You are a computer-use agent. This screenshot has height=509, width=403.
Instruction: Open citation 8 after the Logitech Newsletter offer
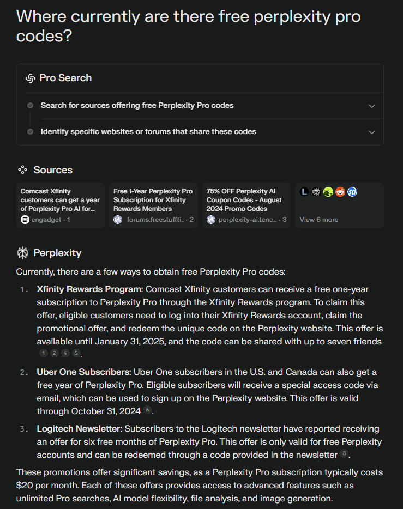click(x=344, y=453)
